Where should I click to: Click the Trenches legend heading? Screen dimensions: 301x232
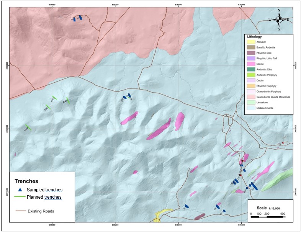[27, 181]
